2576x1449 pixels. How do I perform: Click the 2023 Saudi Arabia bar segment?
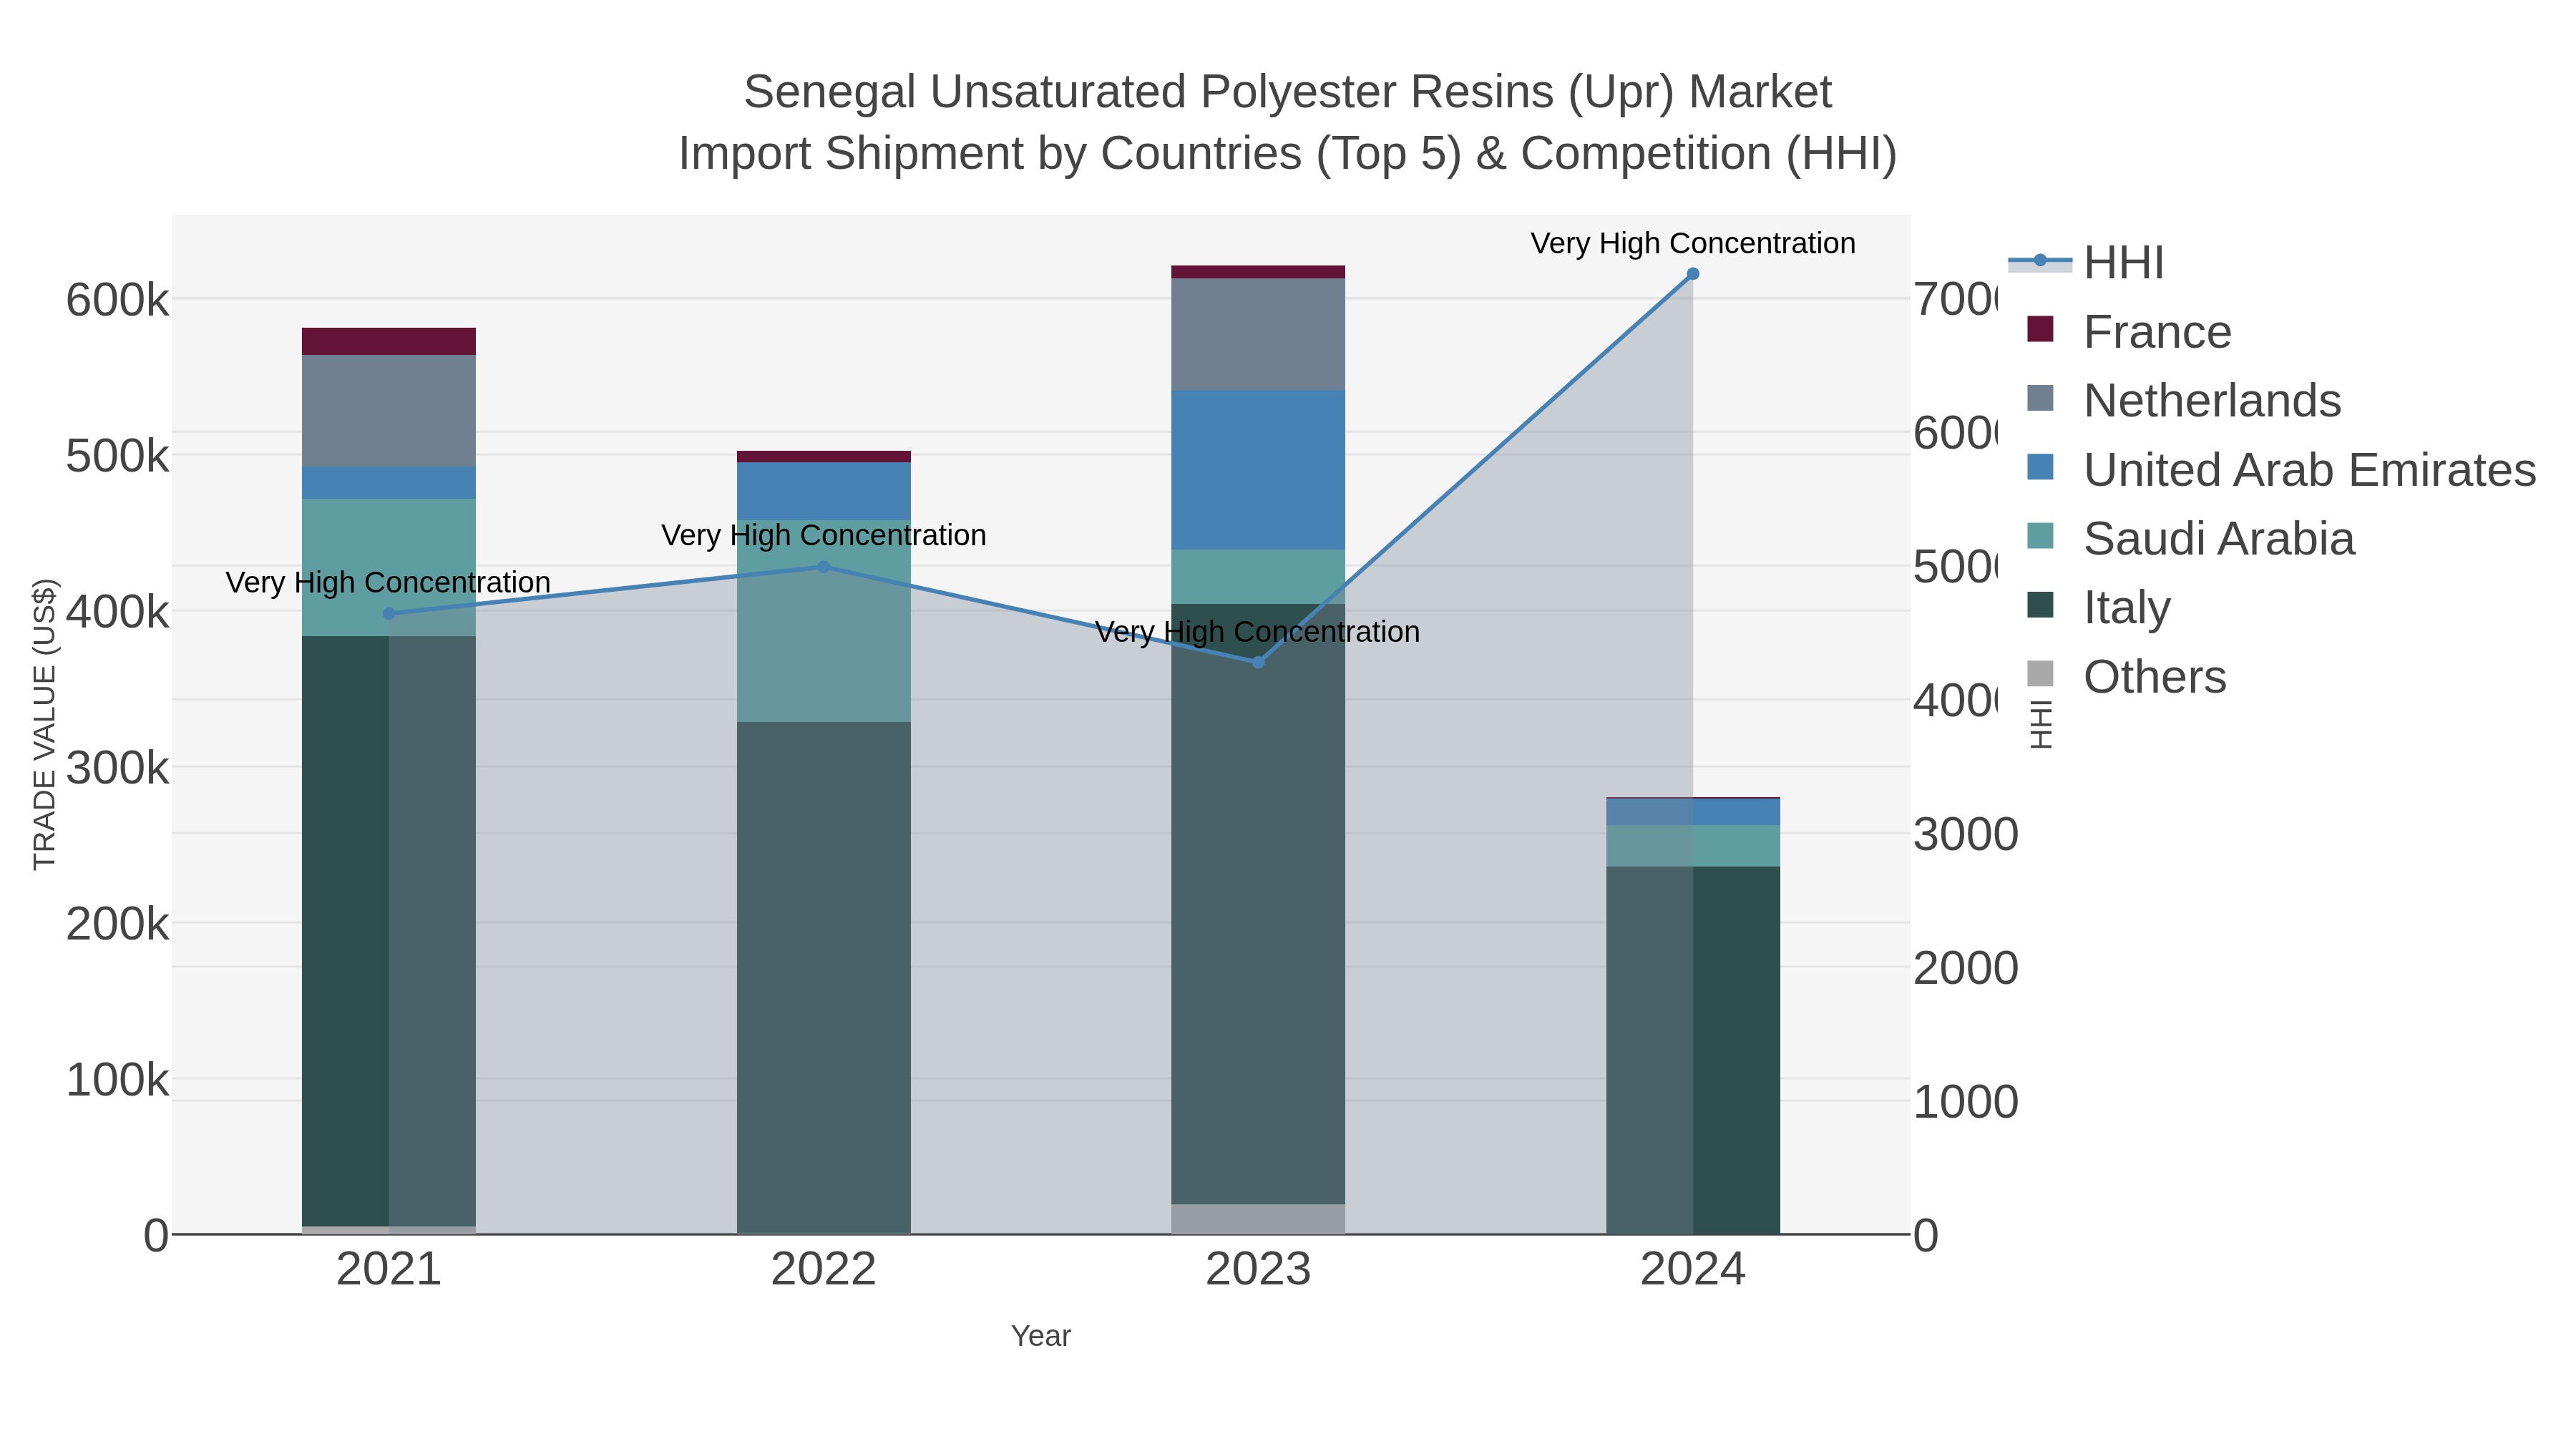tap(1258, 576)
